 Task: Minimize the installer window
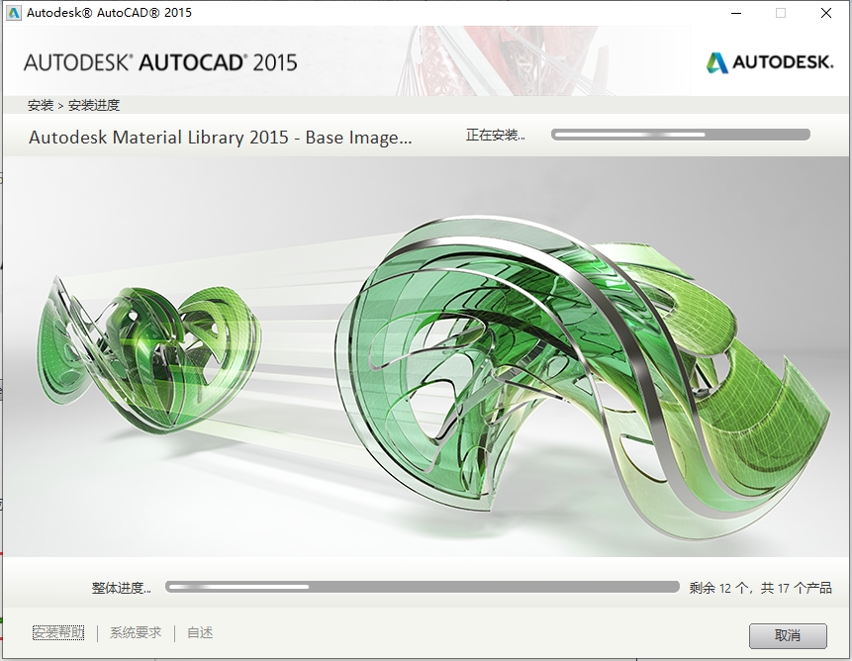click(x=735, y=13)
